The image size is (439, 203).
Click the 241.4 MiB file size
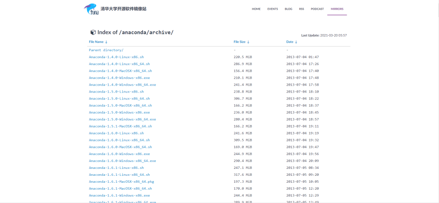click(243, 85)
